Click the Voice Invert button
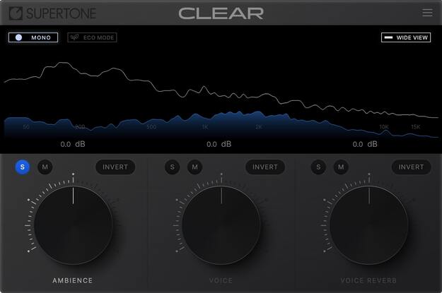The width and height of the screenshot is (442, 293). 265,167
